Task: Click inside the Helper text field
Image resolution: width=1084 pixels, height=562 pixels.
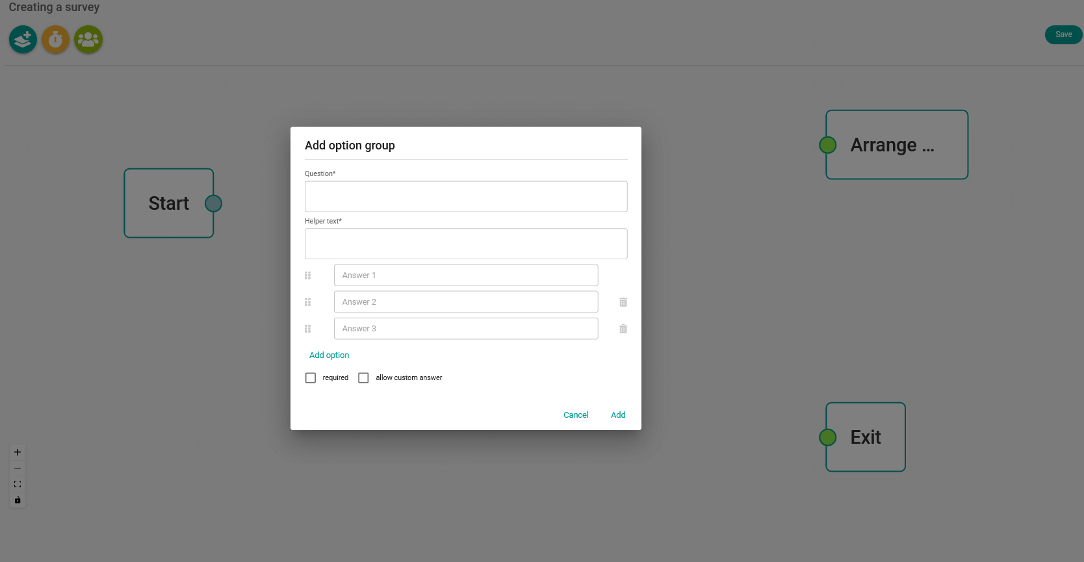Action: click(465, 243)
